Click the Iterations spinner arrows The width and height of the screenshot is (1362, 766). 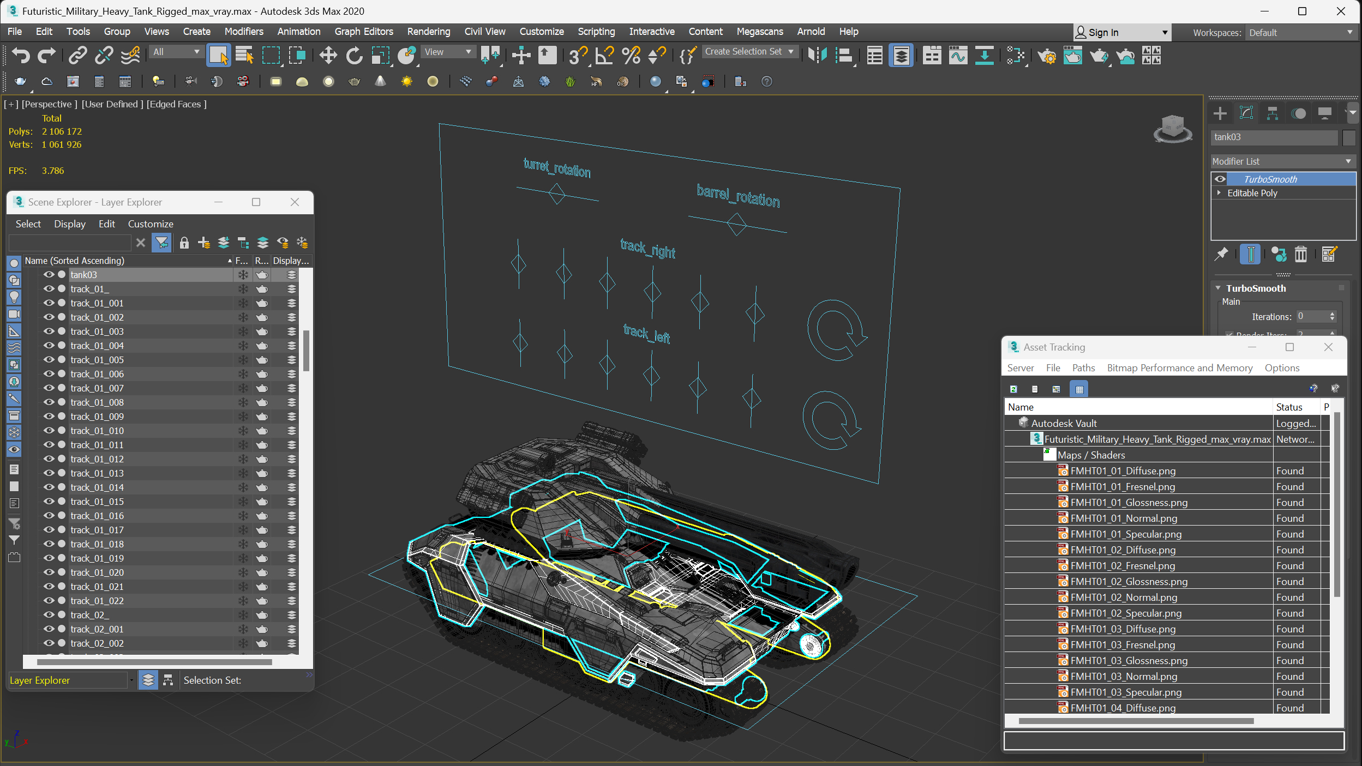click(1332, 316)
